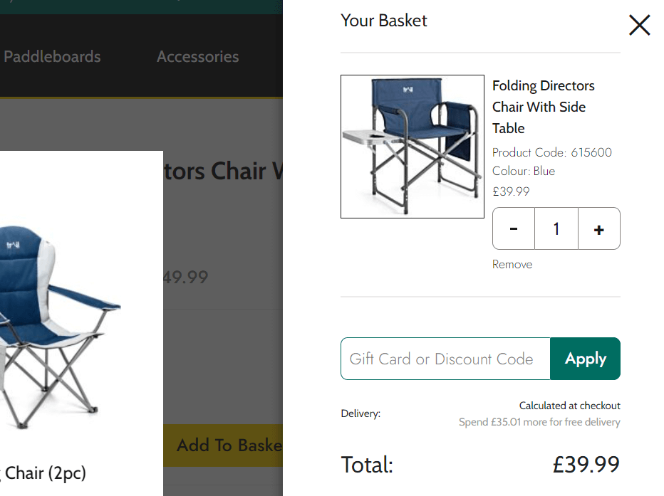This screenshot has height=496, width=664.
Task: Click the quantity number field
Action: 556,229
